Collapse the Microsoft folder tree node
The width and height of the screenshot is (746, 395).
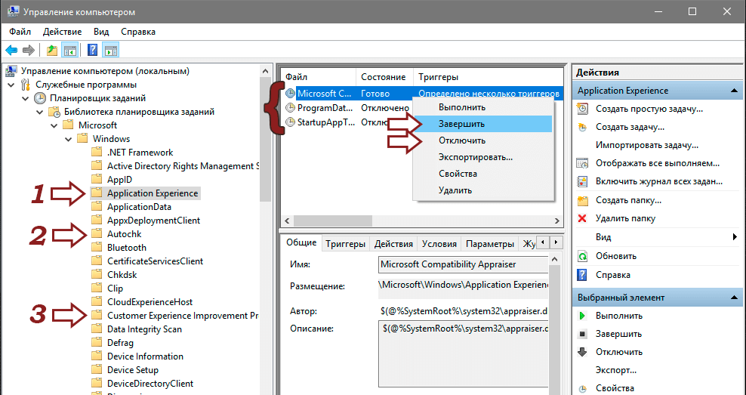click(x=52, y=125)
